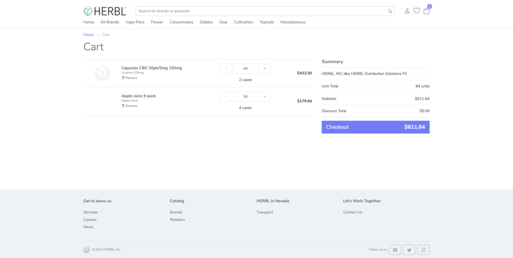Open the Instagram icon in the footer

423,250
